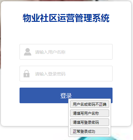Focus the 请输入用户名称 username field
This screenshot has height=140, width=133.
tap(66, 52)
